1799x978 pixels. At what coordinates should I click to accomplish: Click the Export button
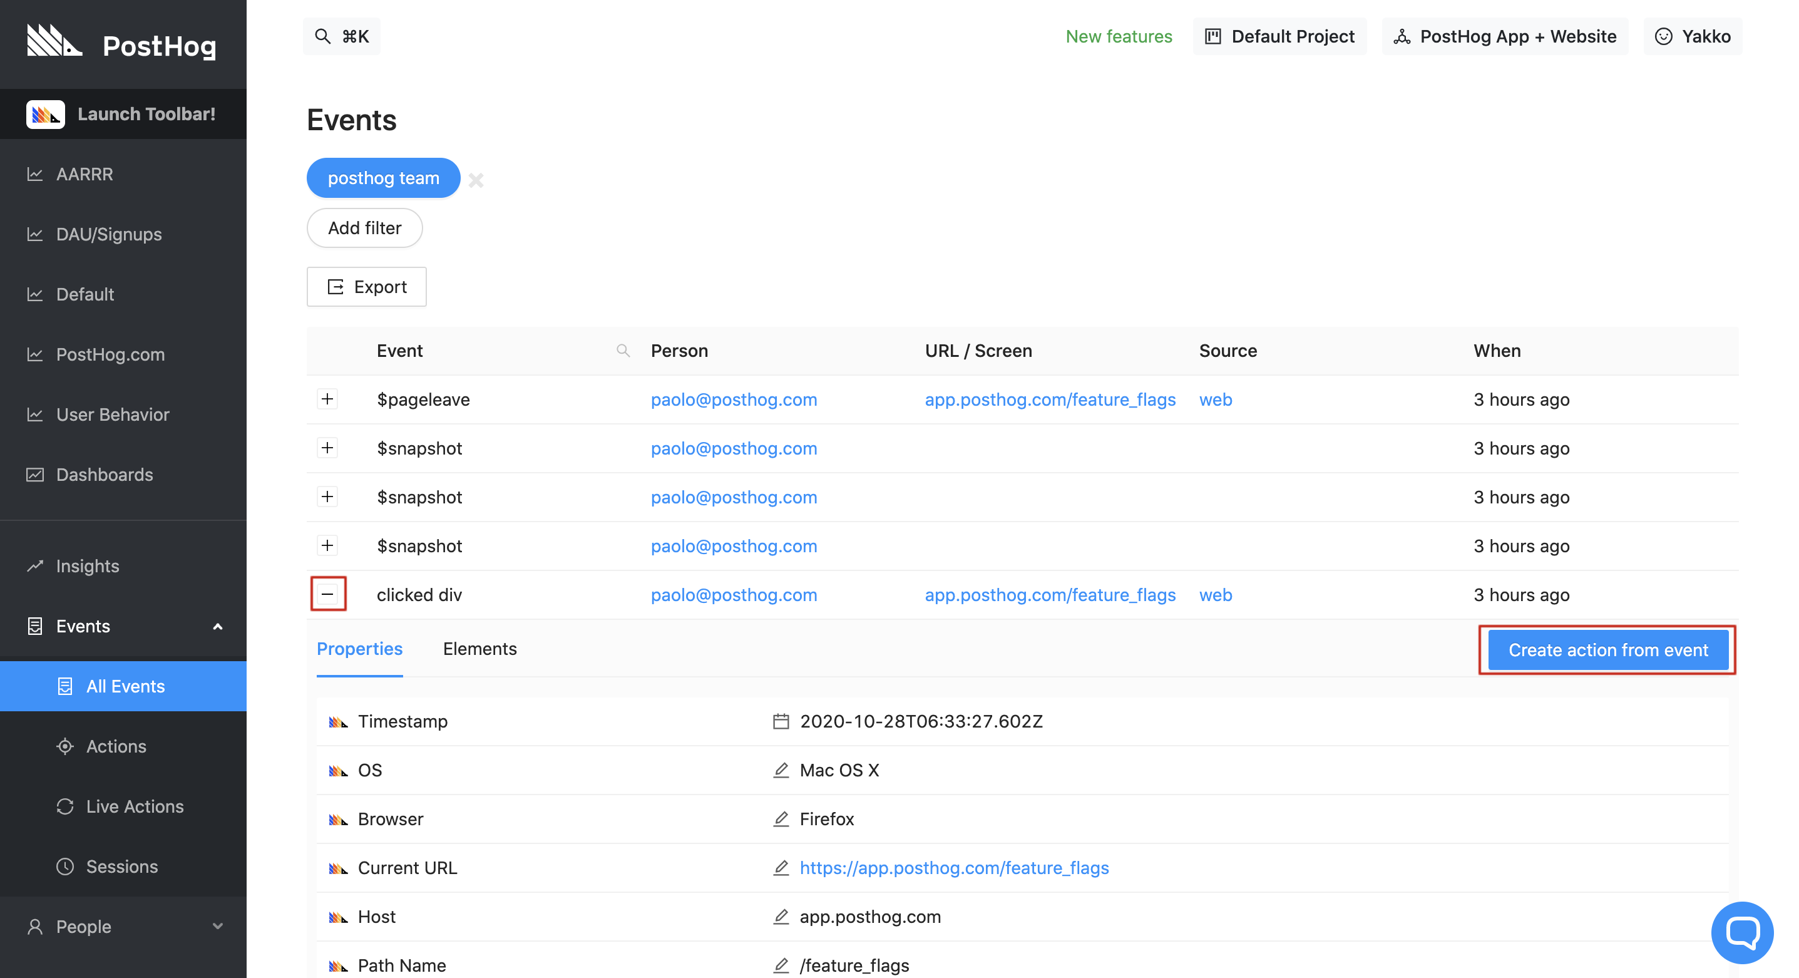click(x=367, y=286)
